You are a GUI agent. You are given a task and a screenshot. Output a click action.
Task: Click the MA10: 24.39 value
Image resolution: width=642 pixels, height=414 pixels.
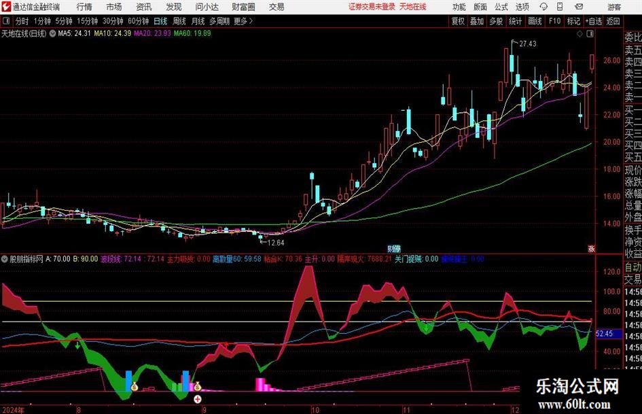click(x=113, y=33)
